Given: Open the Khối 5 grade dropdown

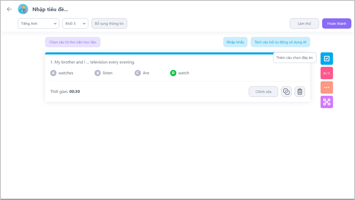Looking at the screenshot, I should pos(75,23).
